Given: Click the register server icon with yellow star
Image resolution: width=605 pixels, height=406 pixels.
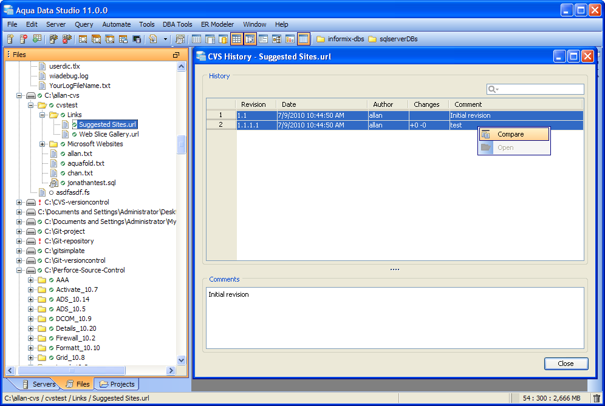Looking at the screenshot, I should tap(10, 39).
